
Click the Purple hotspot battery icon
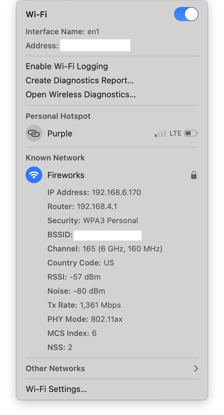[191, 133]
